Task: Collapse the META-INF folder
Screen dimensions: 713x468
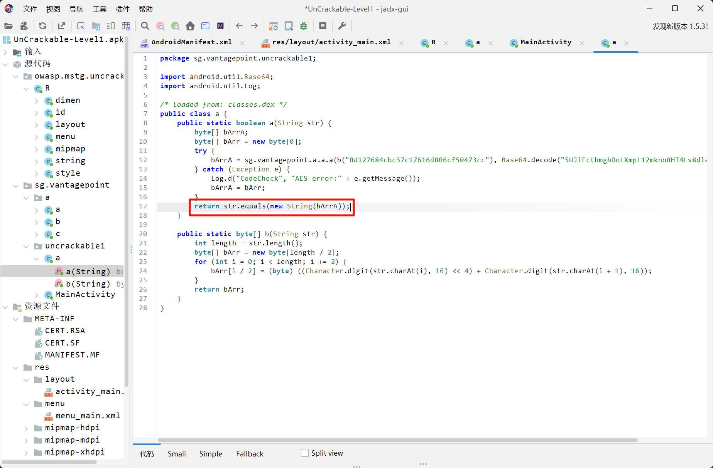Action: pos(16,319)
